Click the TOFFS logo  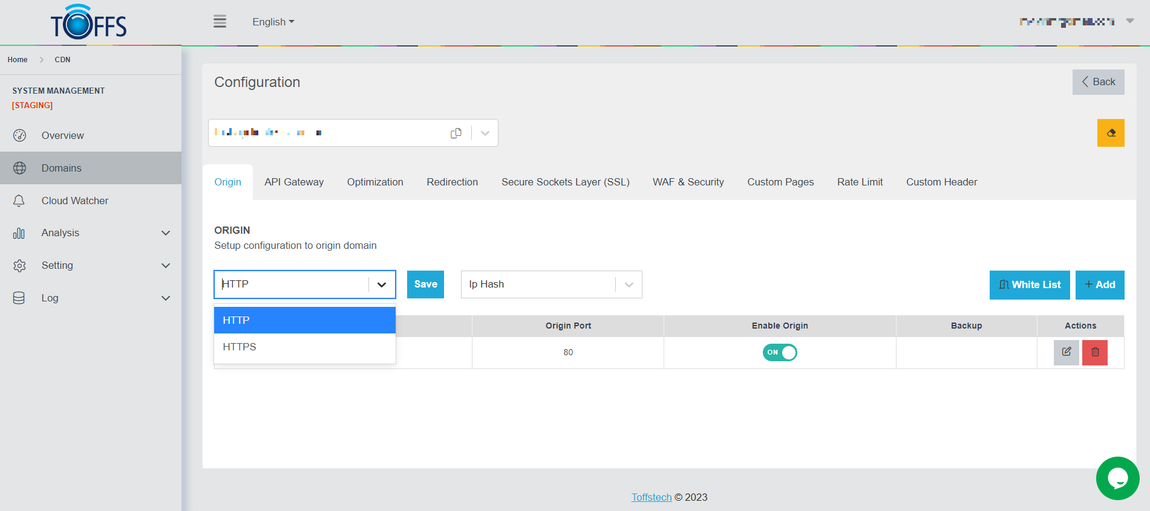point(89,23)
